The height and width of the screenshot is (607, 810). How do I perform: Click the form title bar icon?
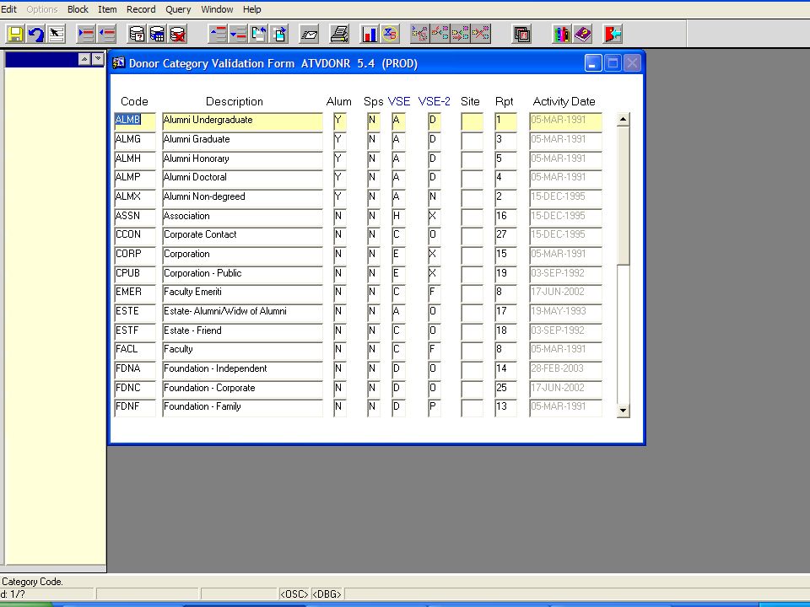point(119,63)
